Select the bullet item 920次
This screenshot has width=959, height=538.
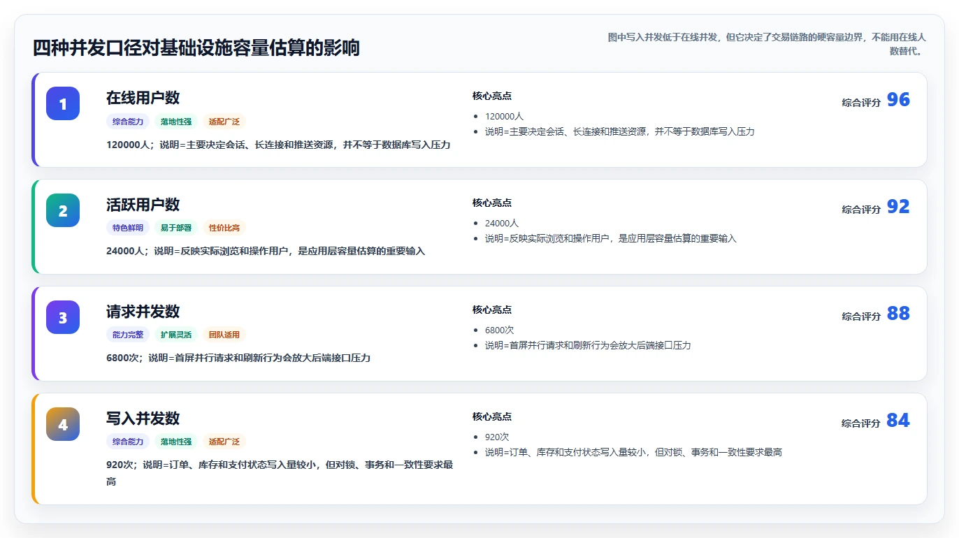coord(497,437)
